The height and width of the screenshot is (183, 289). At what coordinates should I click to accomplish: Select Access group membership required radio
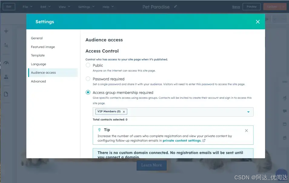pyautogui.click(x=88, y=92)
